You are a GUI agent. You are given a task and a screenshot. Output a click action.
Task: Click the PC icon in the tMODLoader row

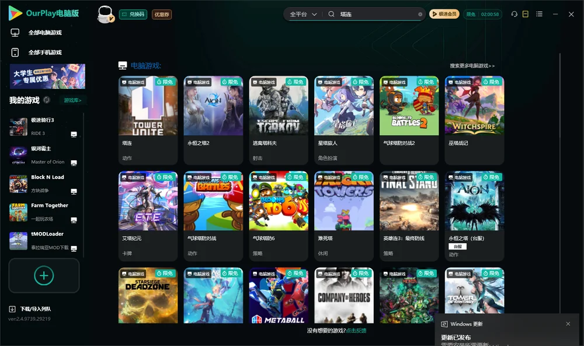pyautogui.click(x=74, y=248)
